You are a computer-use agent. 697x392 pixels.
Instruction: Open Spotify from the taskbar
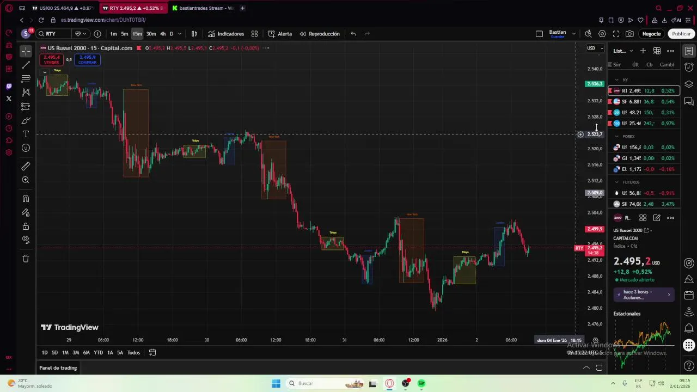pos(421,383)
